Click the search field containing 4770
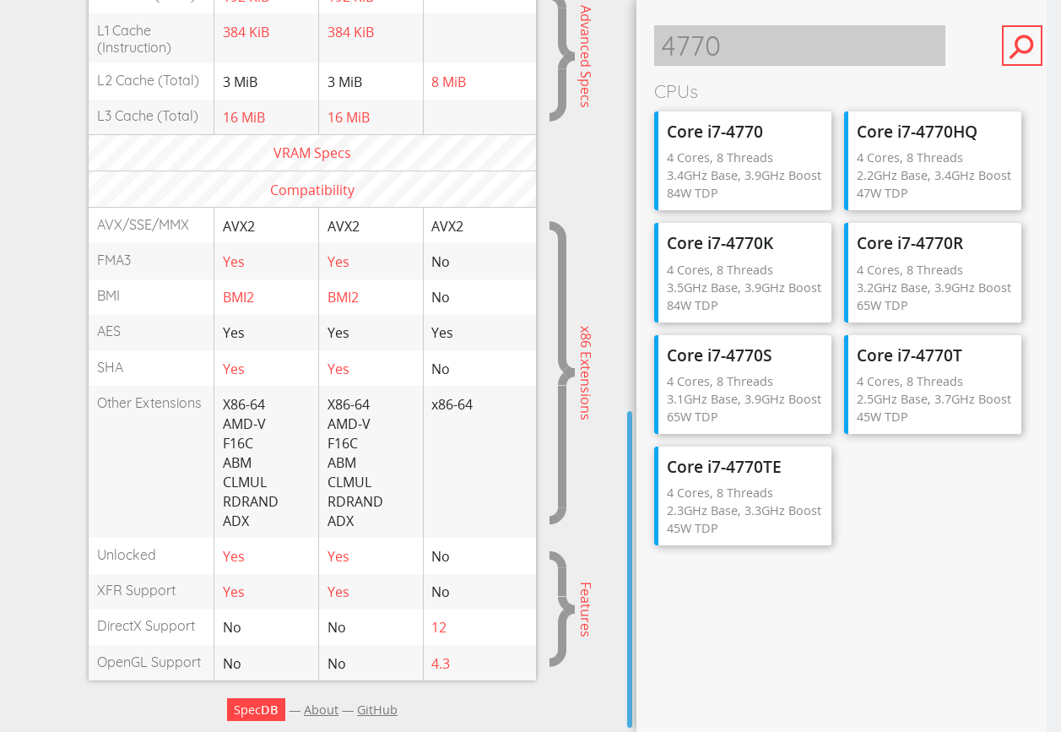Viewport: 1061px width, 732px height. point(799,46)
